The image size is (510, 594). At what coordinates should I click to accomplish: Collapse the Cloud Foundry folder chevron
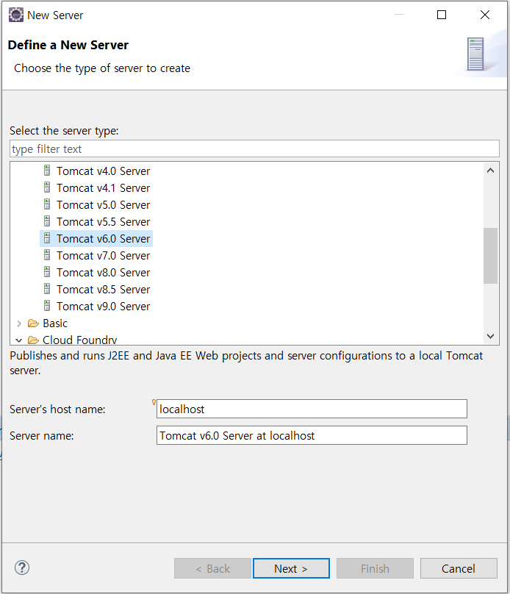[19, 340]
